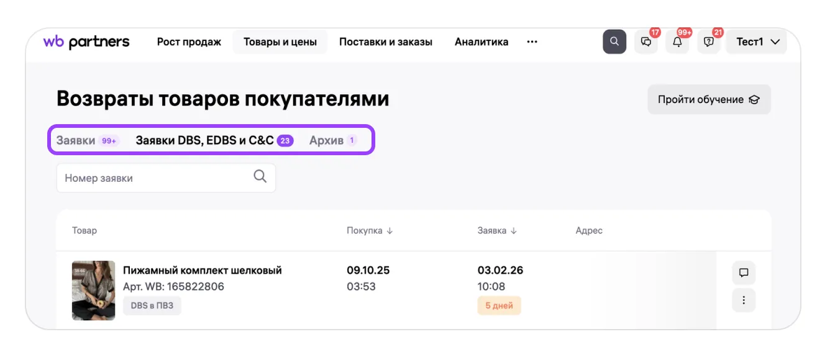835x360 pixels.
Task: Open the Поставки и заказы menu
Action: [385, 42]
